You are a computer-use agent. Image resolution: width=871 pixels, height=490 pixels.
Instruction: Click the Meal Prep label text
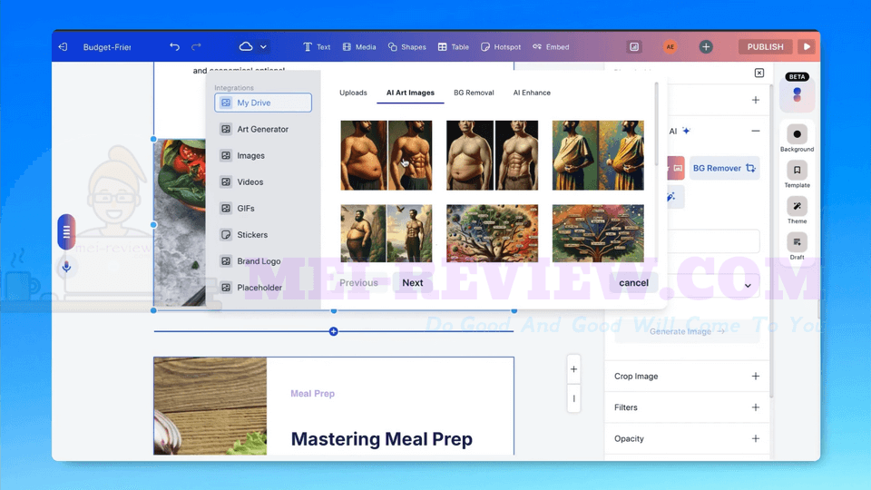coord(313,393)
